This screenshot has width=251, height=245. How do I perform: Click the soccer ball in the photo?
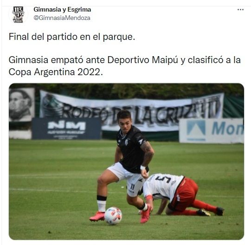[x=113, y=216]
